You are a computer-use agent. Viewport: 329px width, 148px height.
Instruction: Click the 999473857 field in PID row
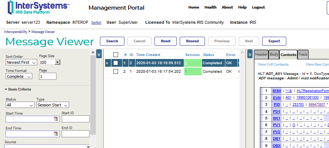pos(317,104)
